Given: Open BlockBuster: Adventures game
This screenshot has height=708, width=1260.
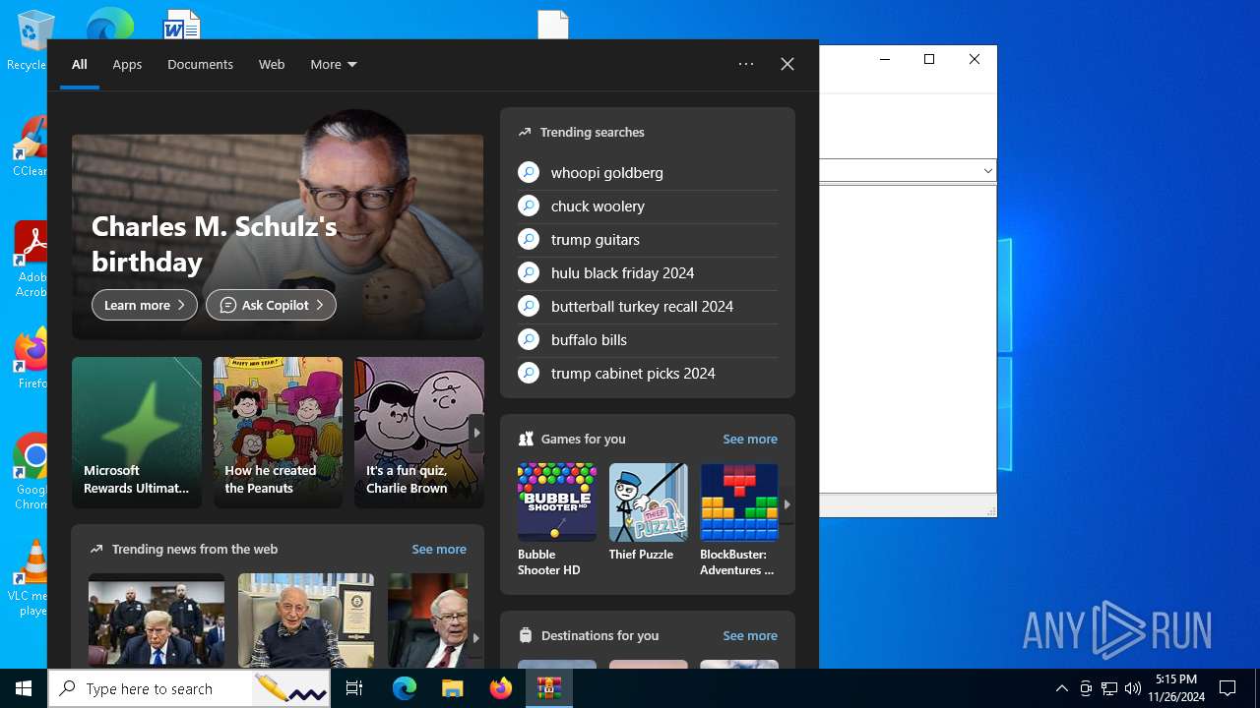Looking at the screenshot, I should [739, 519].
